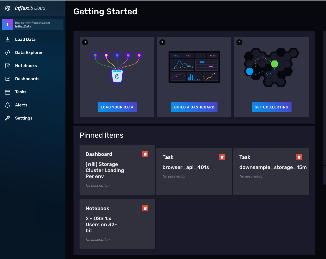Image resolution: width=326 pixels, height=259 pixels.
Task: Click the Notebooks pencil icon
Action: pyautogui.click(x=8, y=66)
